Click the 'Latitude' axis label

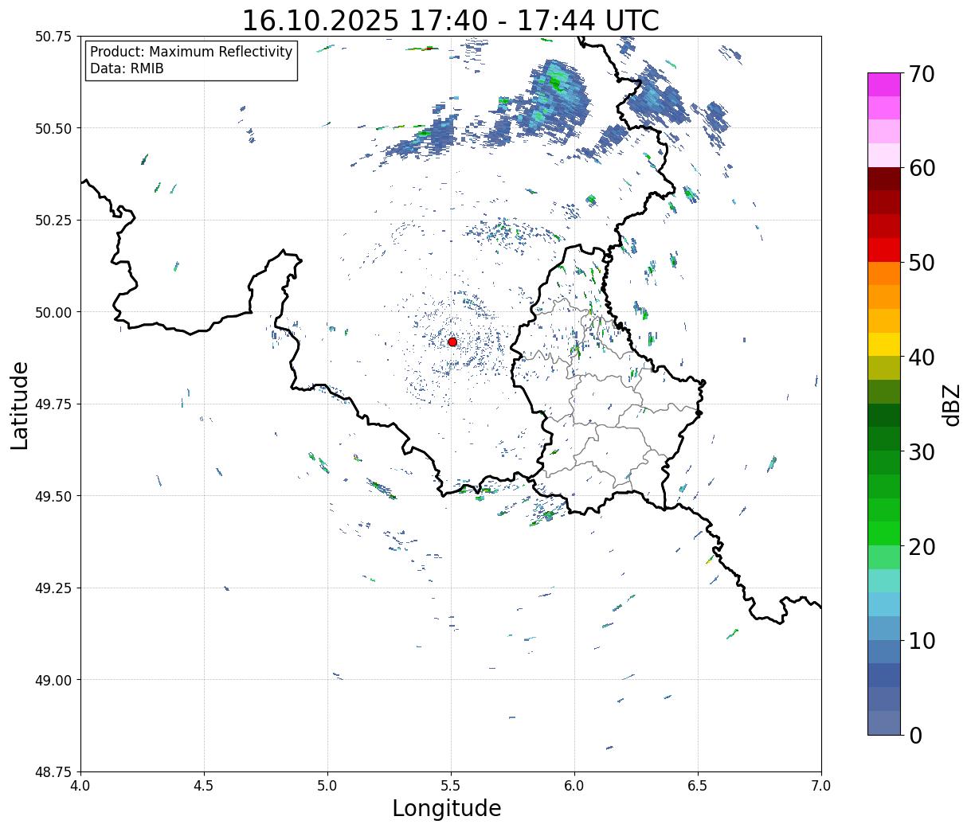click(20, 405)
